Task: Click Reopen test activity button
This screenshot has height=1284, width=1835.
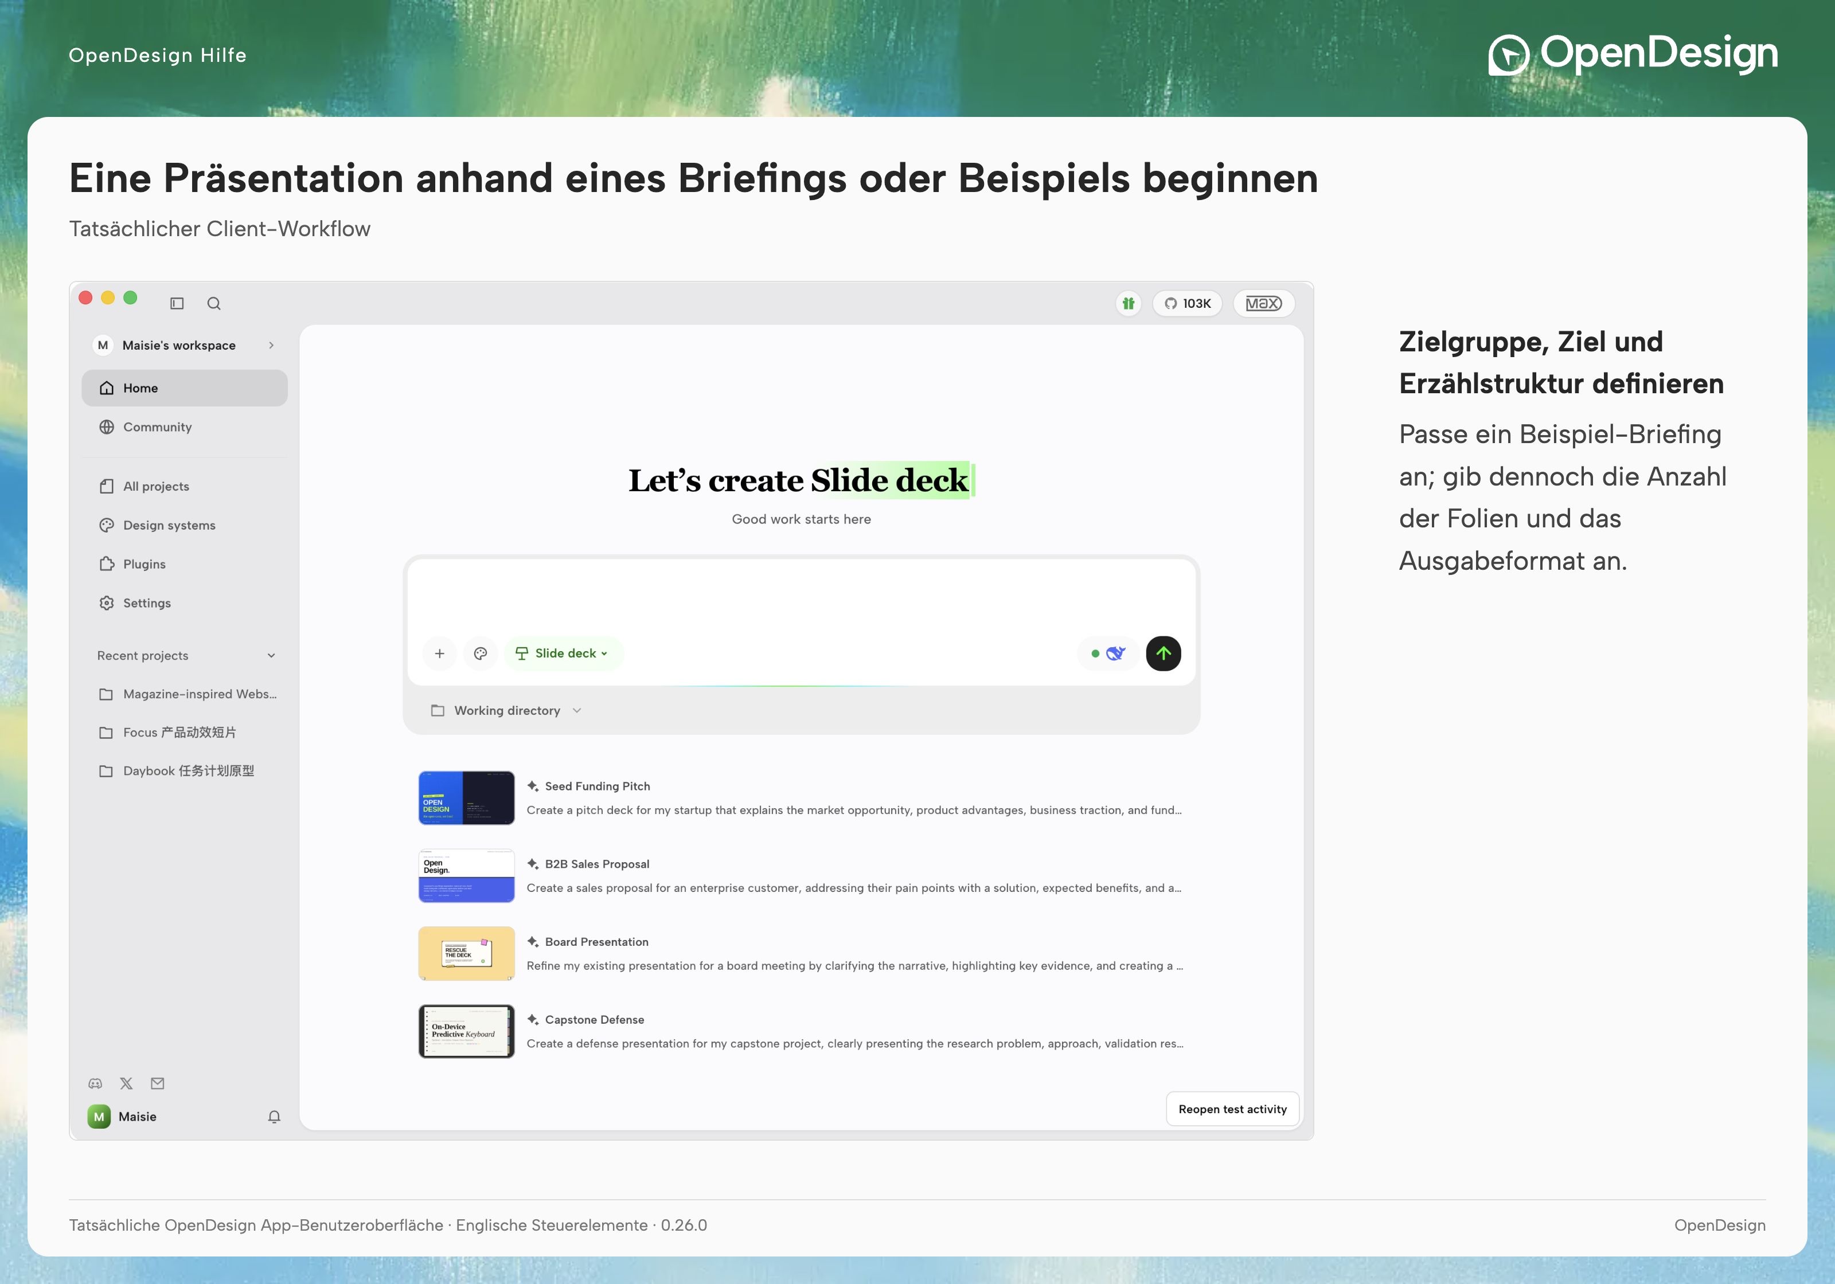Action: tap(1232, 1109)
